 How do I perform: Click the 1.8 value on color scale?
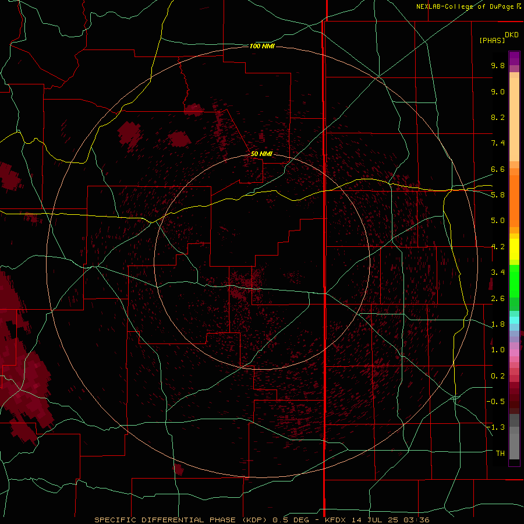(498, 324)
